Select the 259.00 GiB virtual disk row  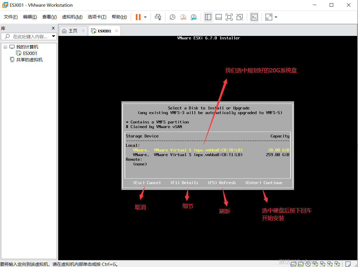coord(208,155)
